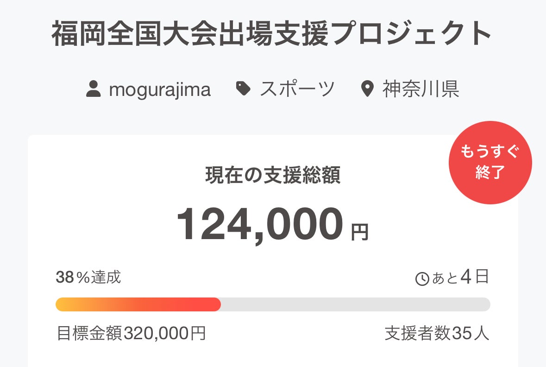546x367 pixels.
Task: Click the clock icon next to あと4日
Action: point(422,279)
